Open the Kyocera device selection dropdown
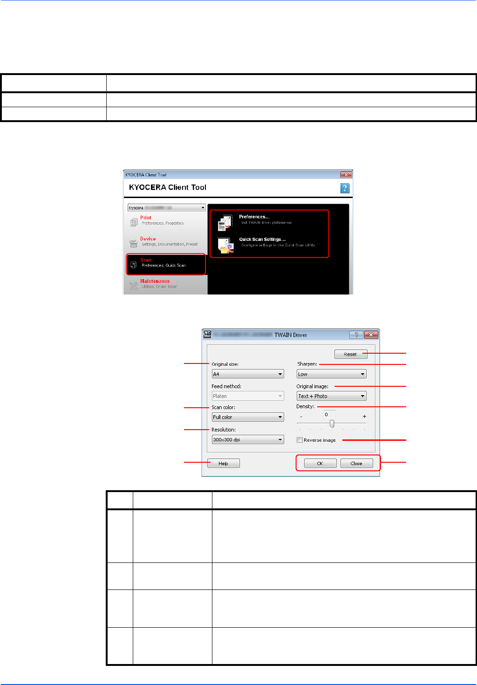Viewport: 477px width, 685px height. [167, 207]
